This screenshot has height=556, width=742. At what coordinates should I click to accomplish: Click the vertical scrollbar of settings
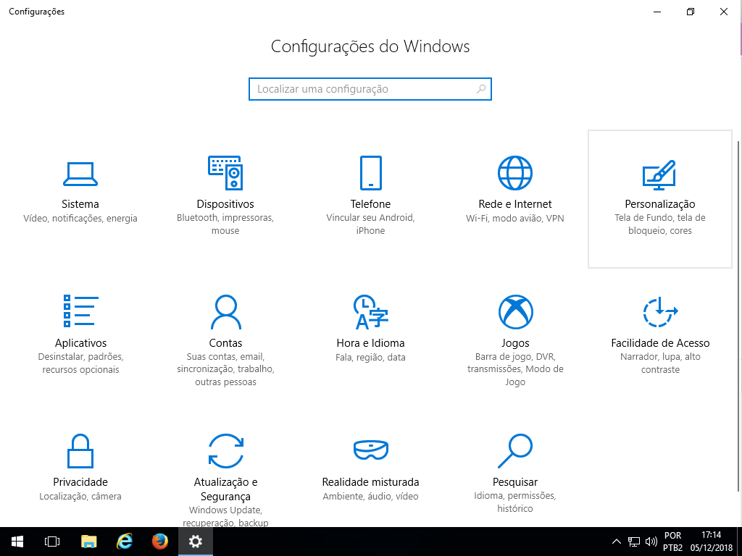click(x=738, y=290)
